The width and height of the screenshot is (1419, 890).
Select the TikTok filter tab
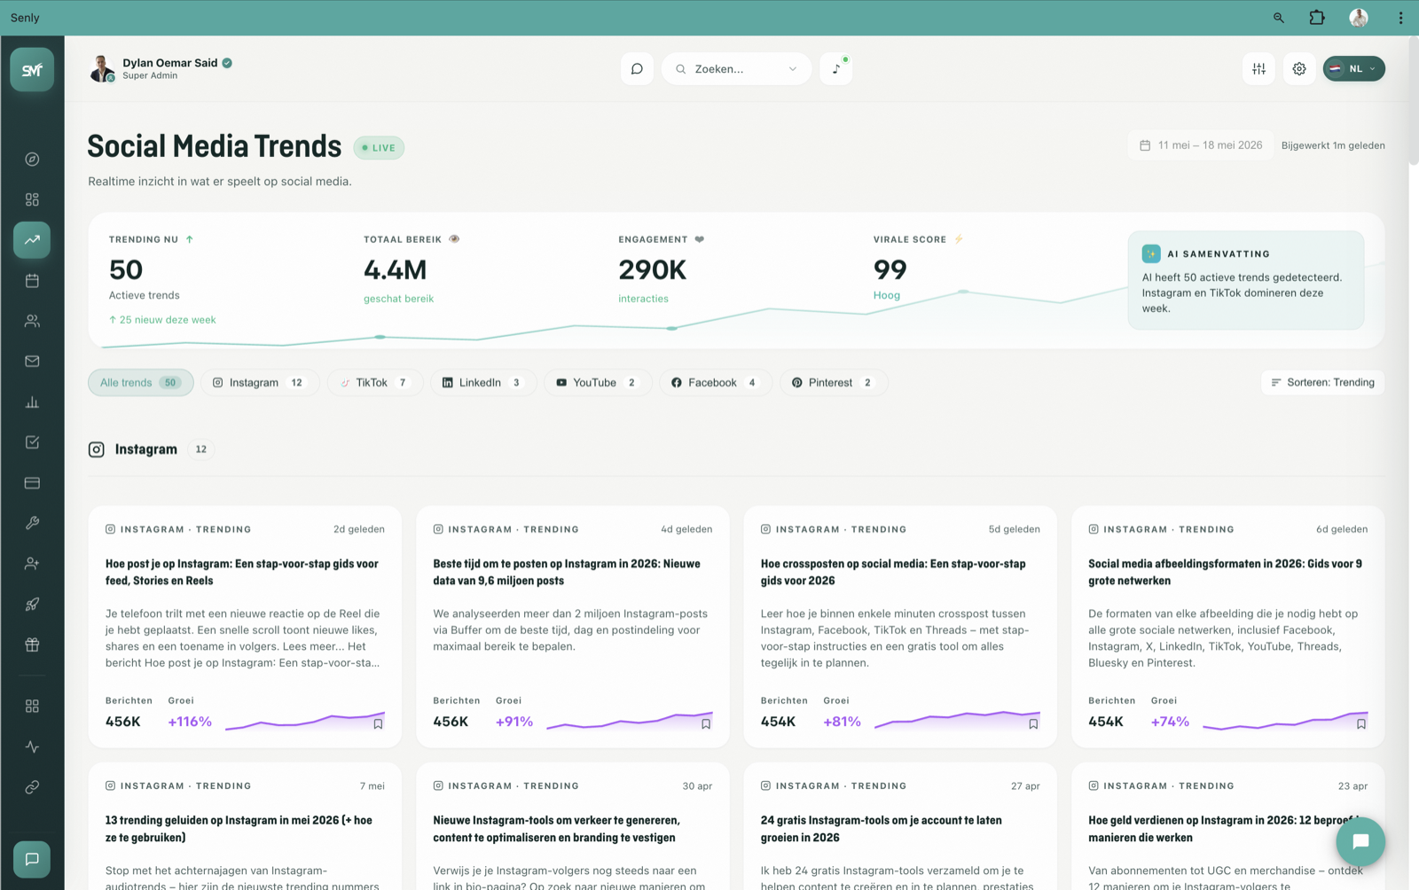pyautogui.click(x=375, y=383)
